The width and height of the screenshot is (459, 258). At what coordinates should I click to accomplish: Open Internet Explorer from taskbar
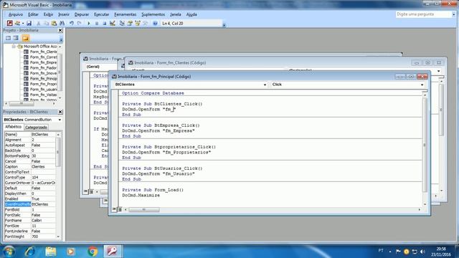pos(29,252)
